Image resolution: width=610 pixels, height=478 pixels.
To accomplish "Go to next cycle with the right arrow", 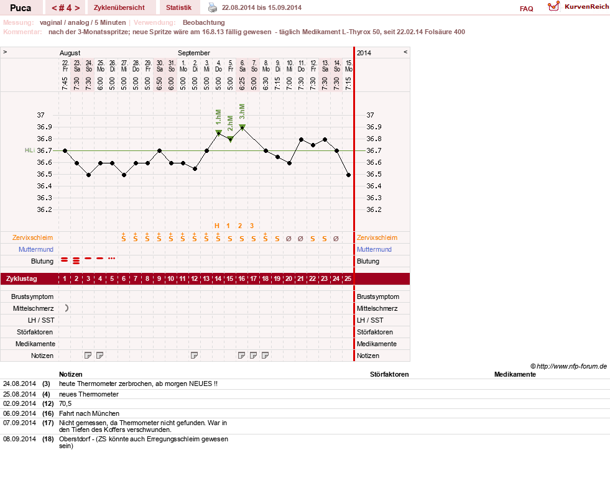I will [77, 8].
